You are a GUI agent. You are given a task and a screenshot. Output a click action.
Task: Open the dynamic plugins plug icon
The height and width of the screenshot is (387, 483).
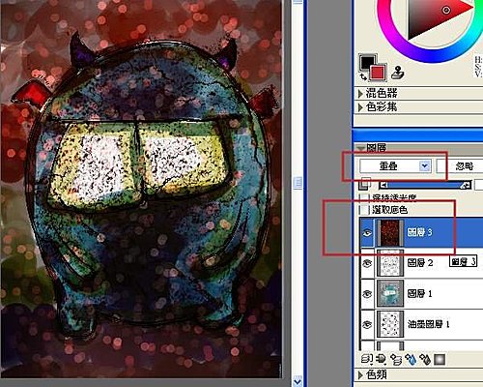(382, 359)
